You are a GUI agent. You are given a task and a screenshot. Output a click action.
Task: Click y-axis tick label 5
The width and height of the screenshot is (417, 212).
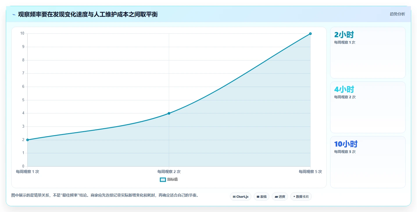[x=23, y=100]
